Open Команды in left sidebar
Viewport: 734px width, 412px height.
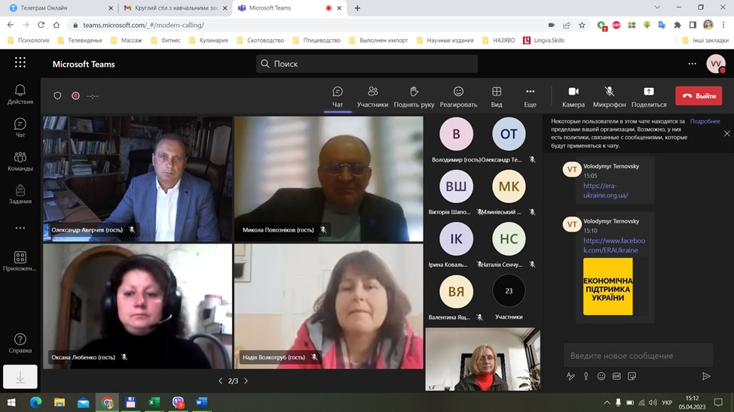pos(20,161)
